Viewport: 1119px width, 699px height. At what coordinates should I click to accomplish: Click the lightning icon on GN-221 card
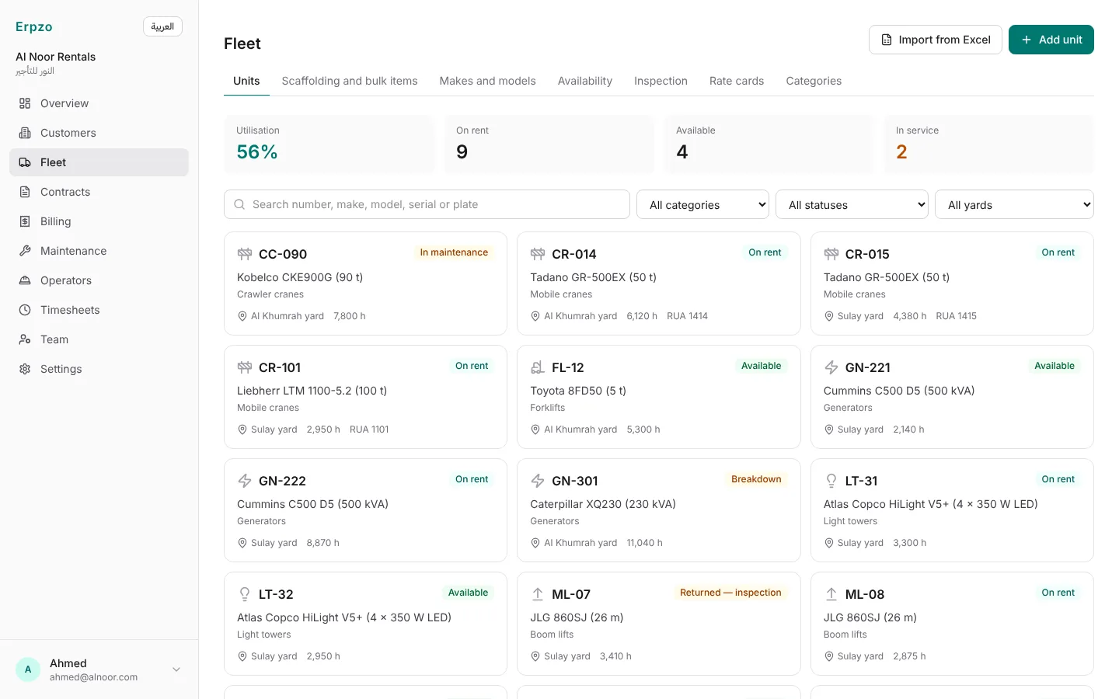click(831, 367)
